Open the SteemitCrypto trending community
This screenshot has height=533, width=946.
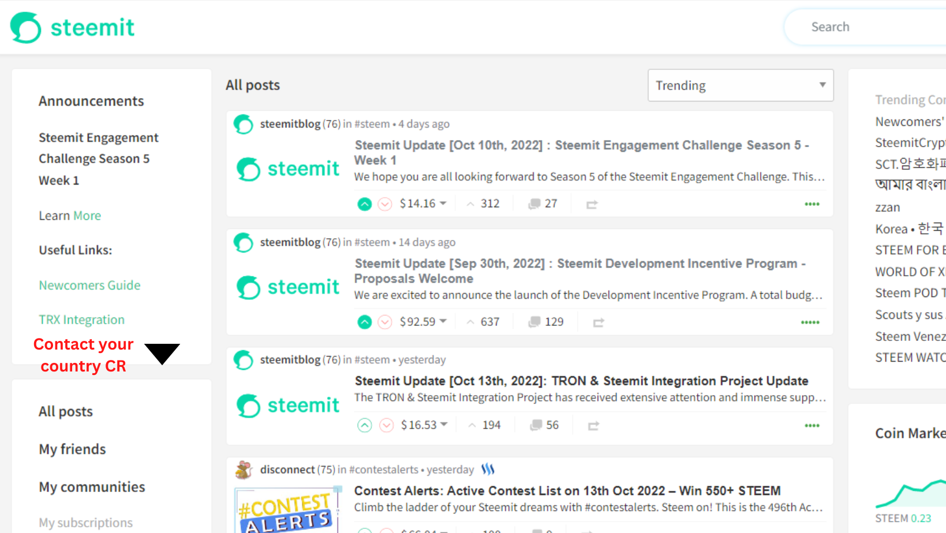(910, 143)
